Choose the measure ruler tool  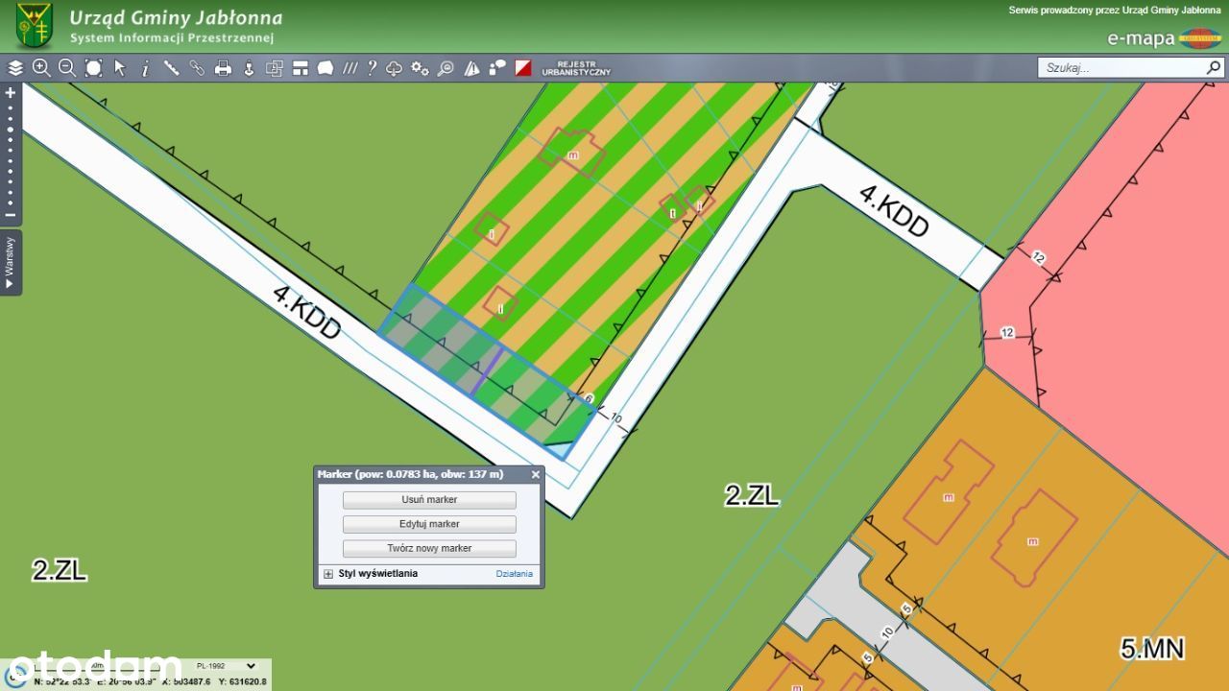[171, 68]
